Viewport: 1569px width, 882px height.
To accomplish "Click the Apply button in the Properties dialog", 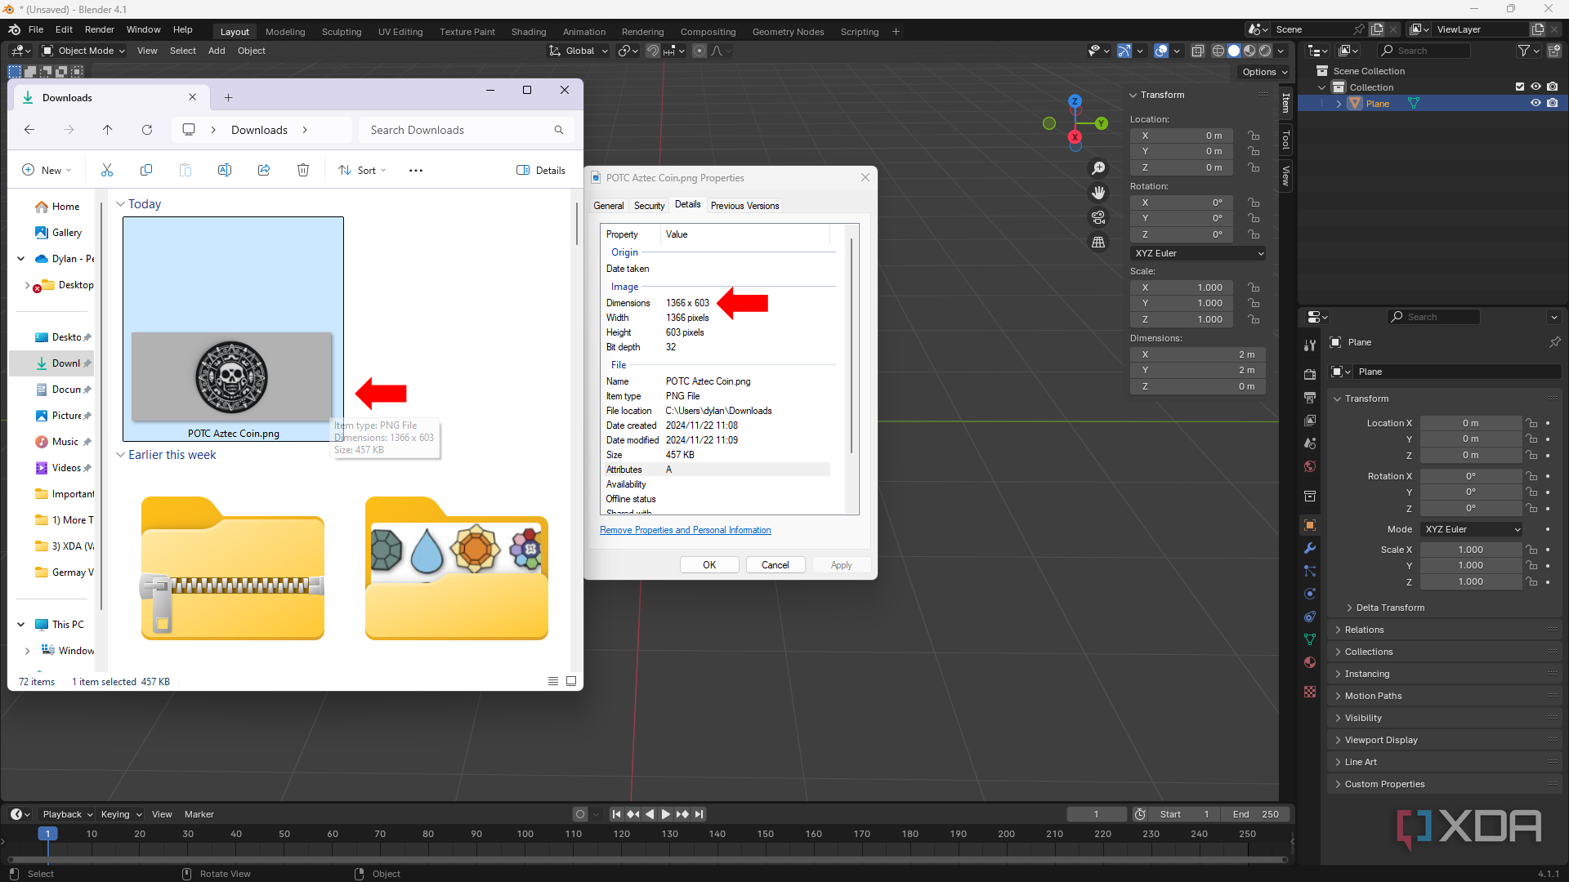I will tap(841, 564).
